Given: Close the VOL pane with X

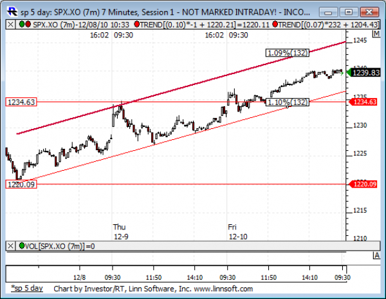Looking at the screenshot, I should pos(10,246).
